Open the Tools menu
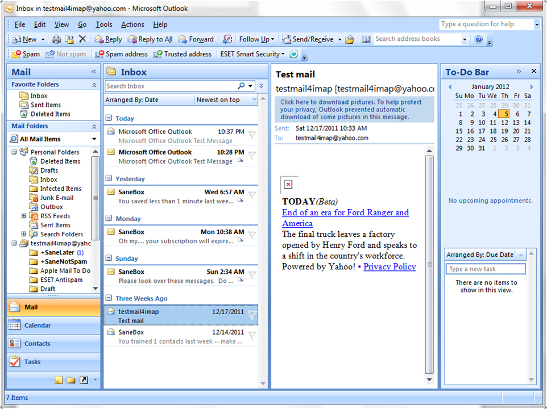 (103, 24)
